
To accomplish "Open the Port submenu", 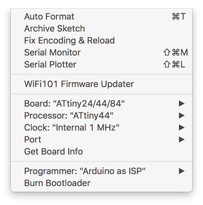I will click(x=101, y=139).
